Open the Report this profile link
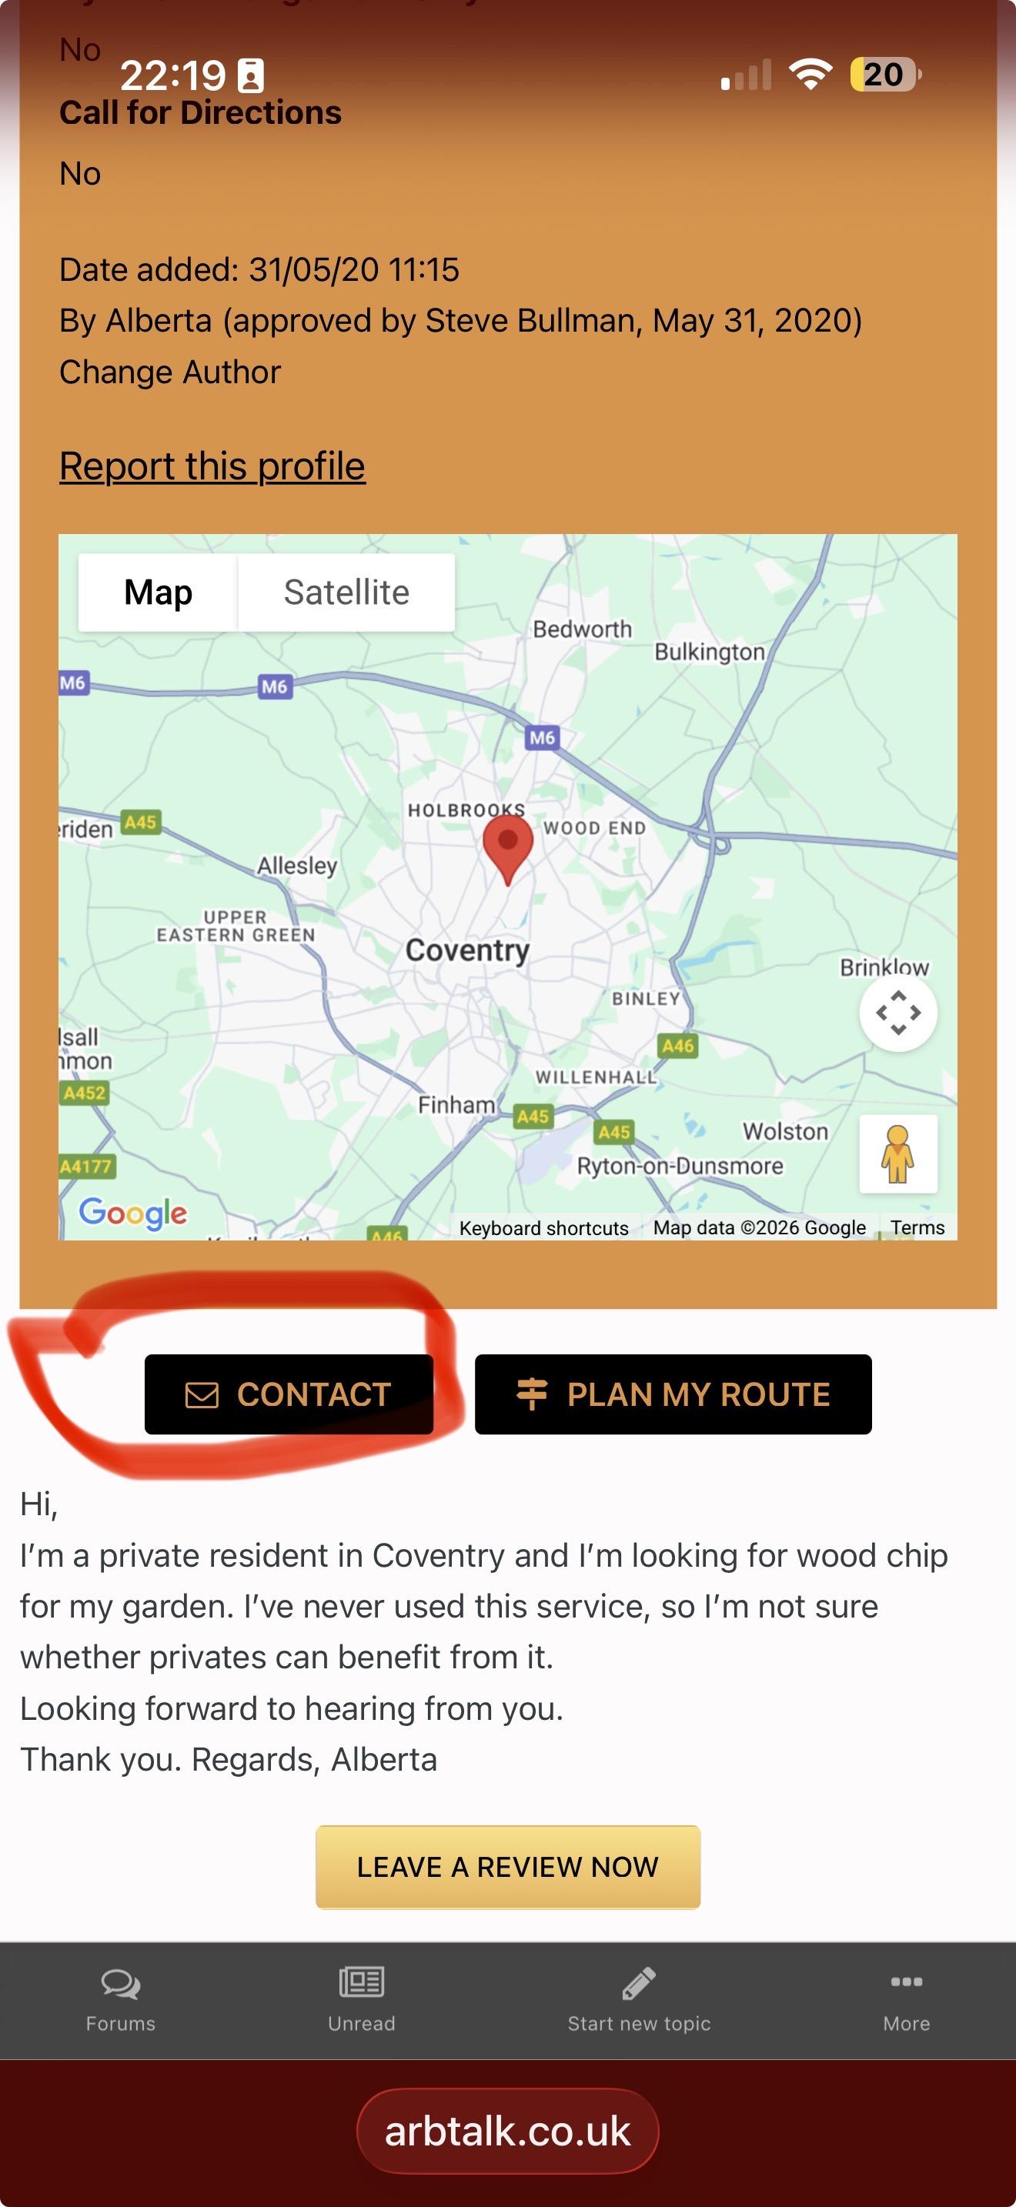The image size is (1016, 2207). coord(212,466)
